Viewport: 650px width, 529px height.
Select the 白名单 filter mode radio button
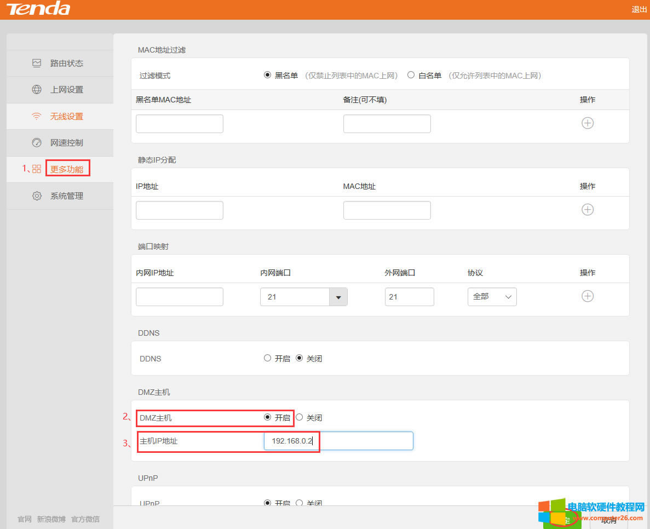[411, 75]
